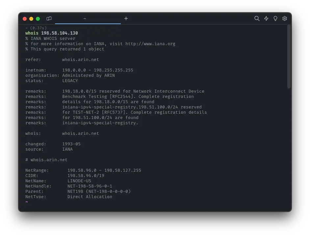The height and width of the screenshot is (236, 310).
Task: Toggle the panel icon beside the window controls
Action: click(49, 18)
